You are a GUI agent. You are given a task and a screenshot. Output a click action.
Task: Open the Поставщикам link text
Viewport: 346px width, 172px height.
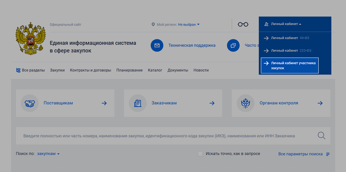click(58, 103)
